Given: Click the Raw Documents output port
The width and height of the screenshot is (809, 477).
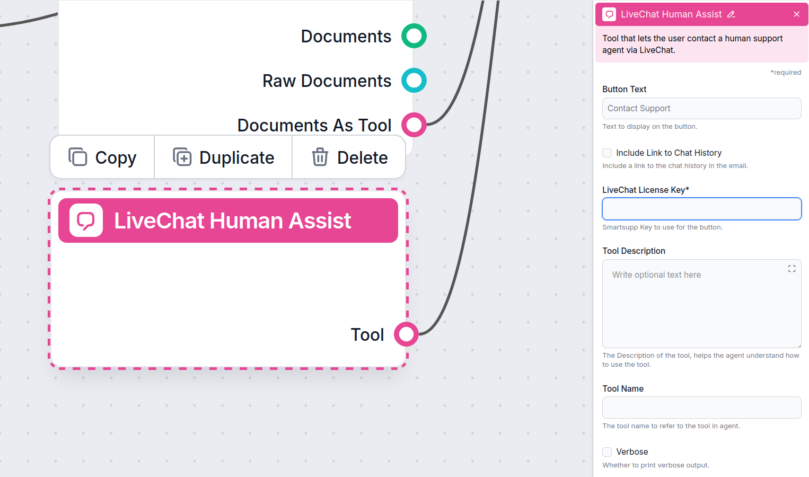Looking at the screenshot, I should (414, 81).
